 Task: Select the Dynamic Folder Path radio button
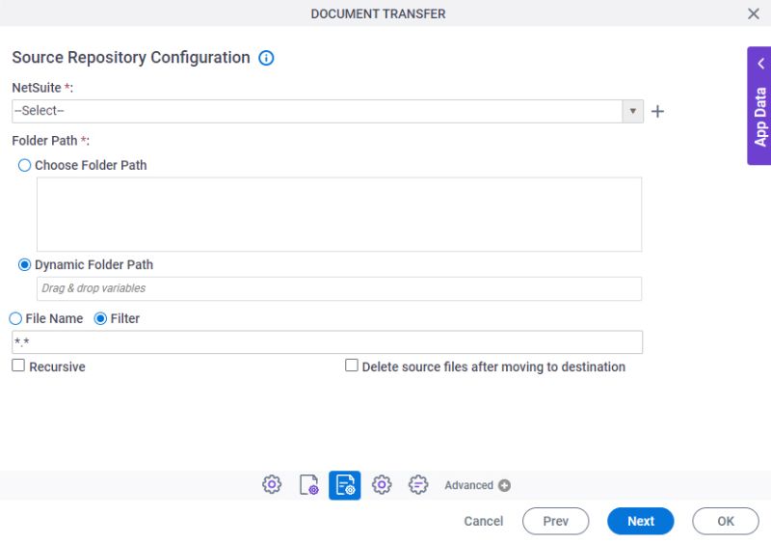[x=24, y=265]
